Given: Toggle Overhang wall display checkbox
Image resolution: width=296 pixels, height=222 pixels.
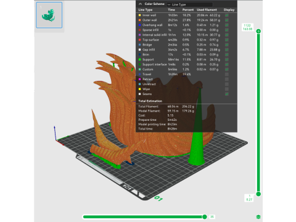Looking at the screenshot, I should (227, 25).
